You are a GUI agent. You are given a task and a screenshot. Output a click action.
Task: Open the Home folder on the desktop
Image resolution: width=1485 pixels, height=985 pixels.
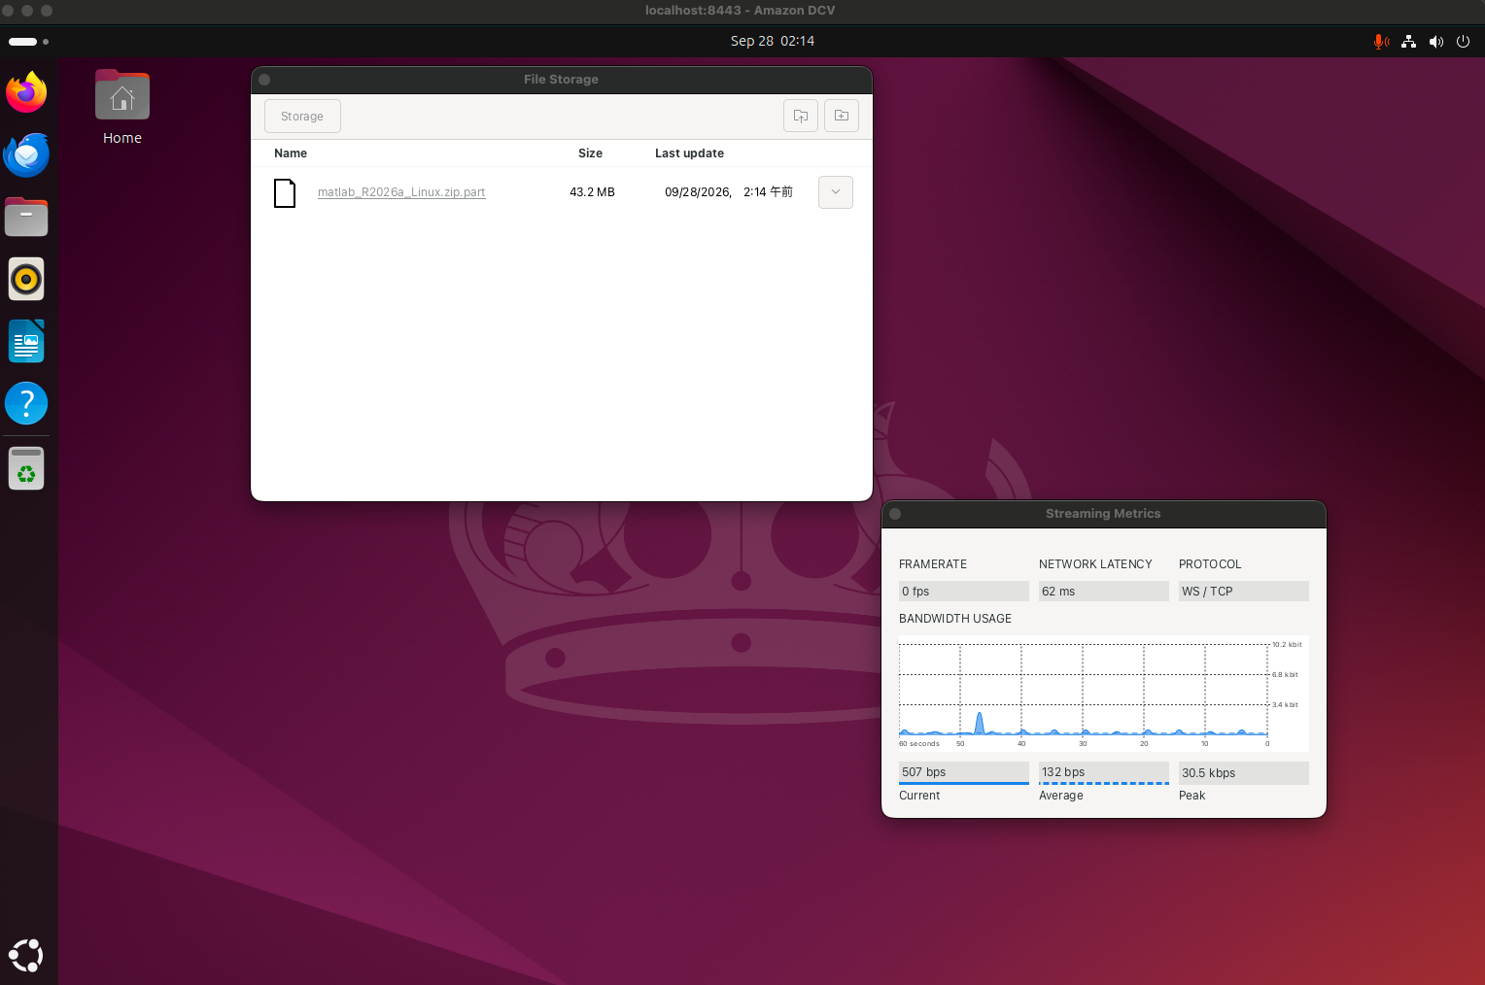click(x=122, y=108)
